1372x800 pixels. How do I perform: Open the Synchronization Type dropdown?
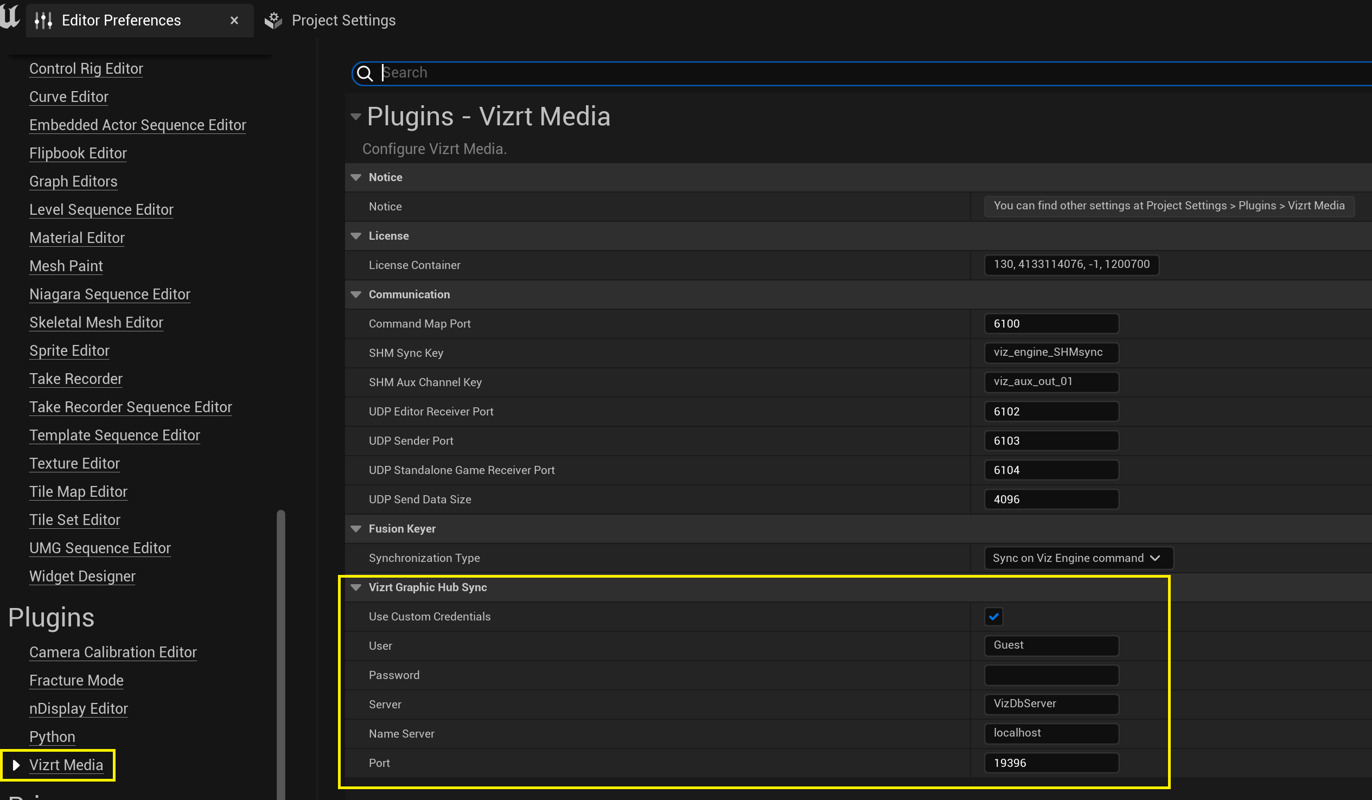pyautogui.click(x=1078, y=558)
